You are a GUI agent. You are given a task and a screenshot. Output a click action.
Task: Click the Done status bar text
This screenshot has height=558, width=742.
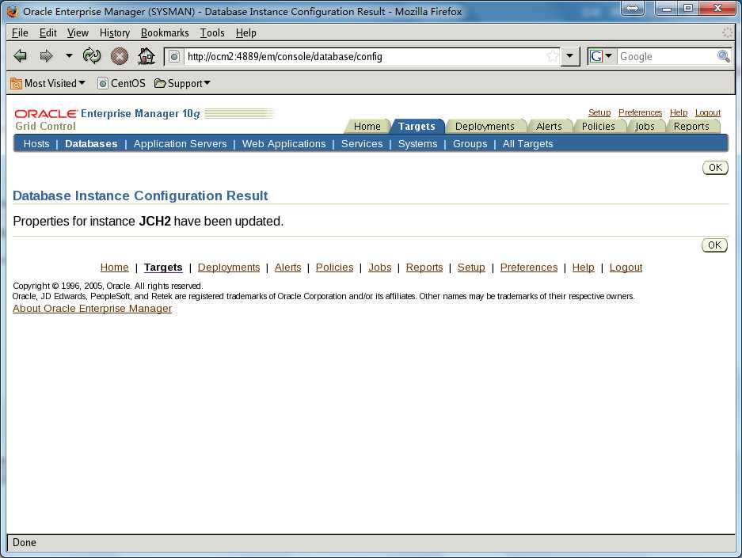coord(24,542)
